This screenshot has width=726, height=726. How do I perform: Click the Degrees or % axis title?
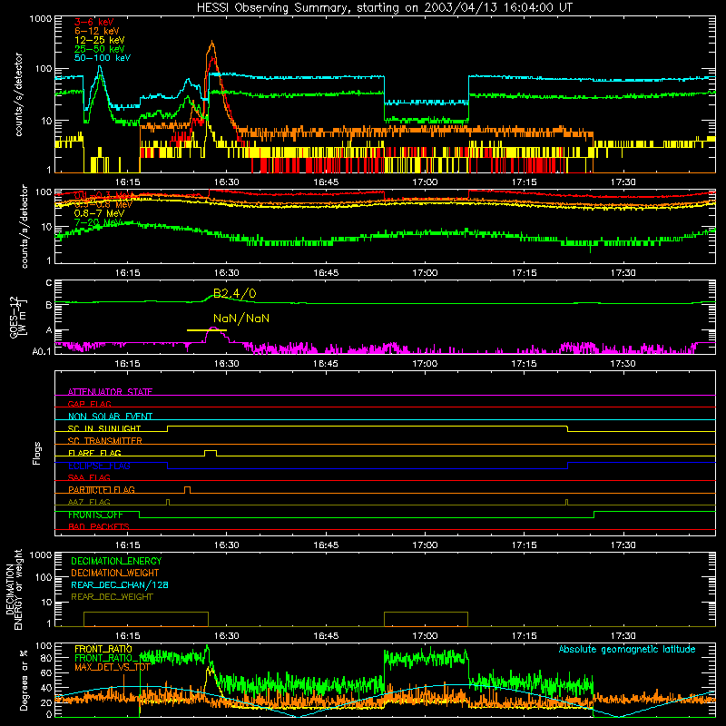coord(24,680)
